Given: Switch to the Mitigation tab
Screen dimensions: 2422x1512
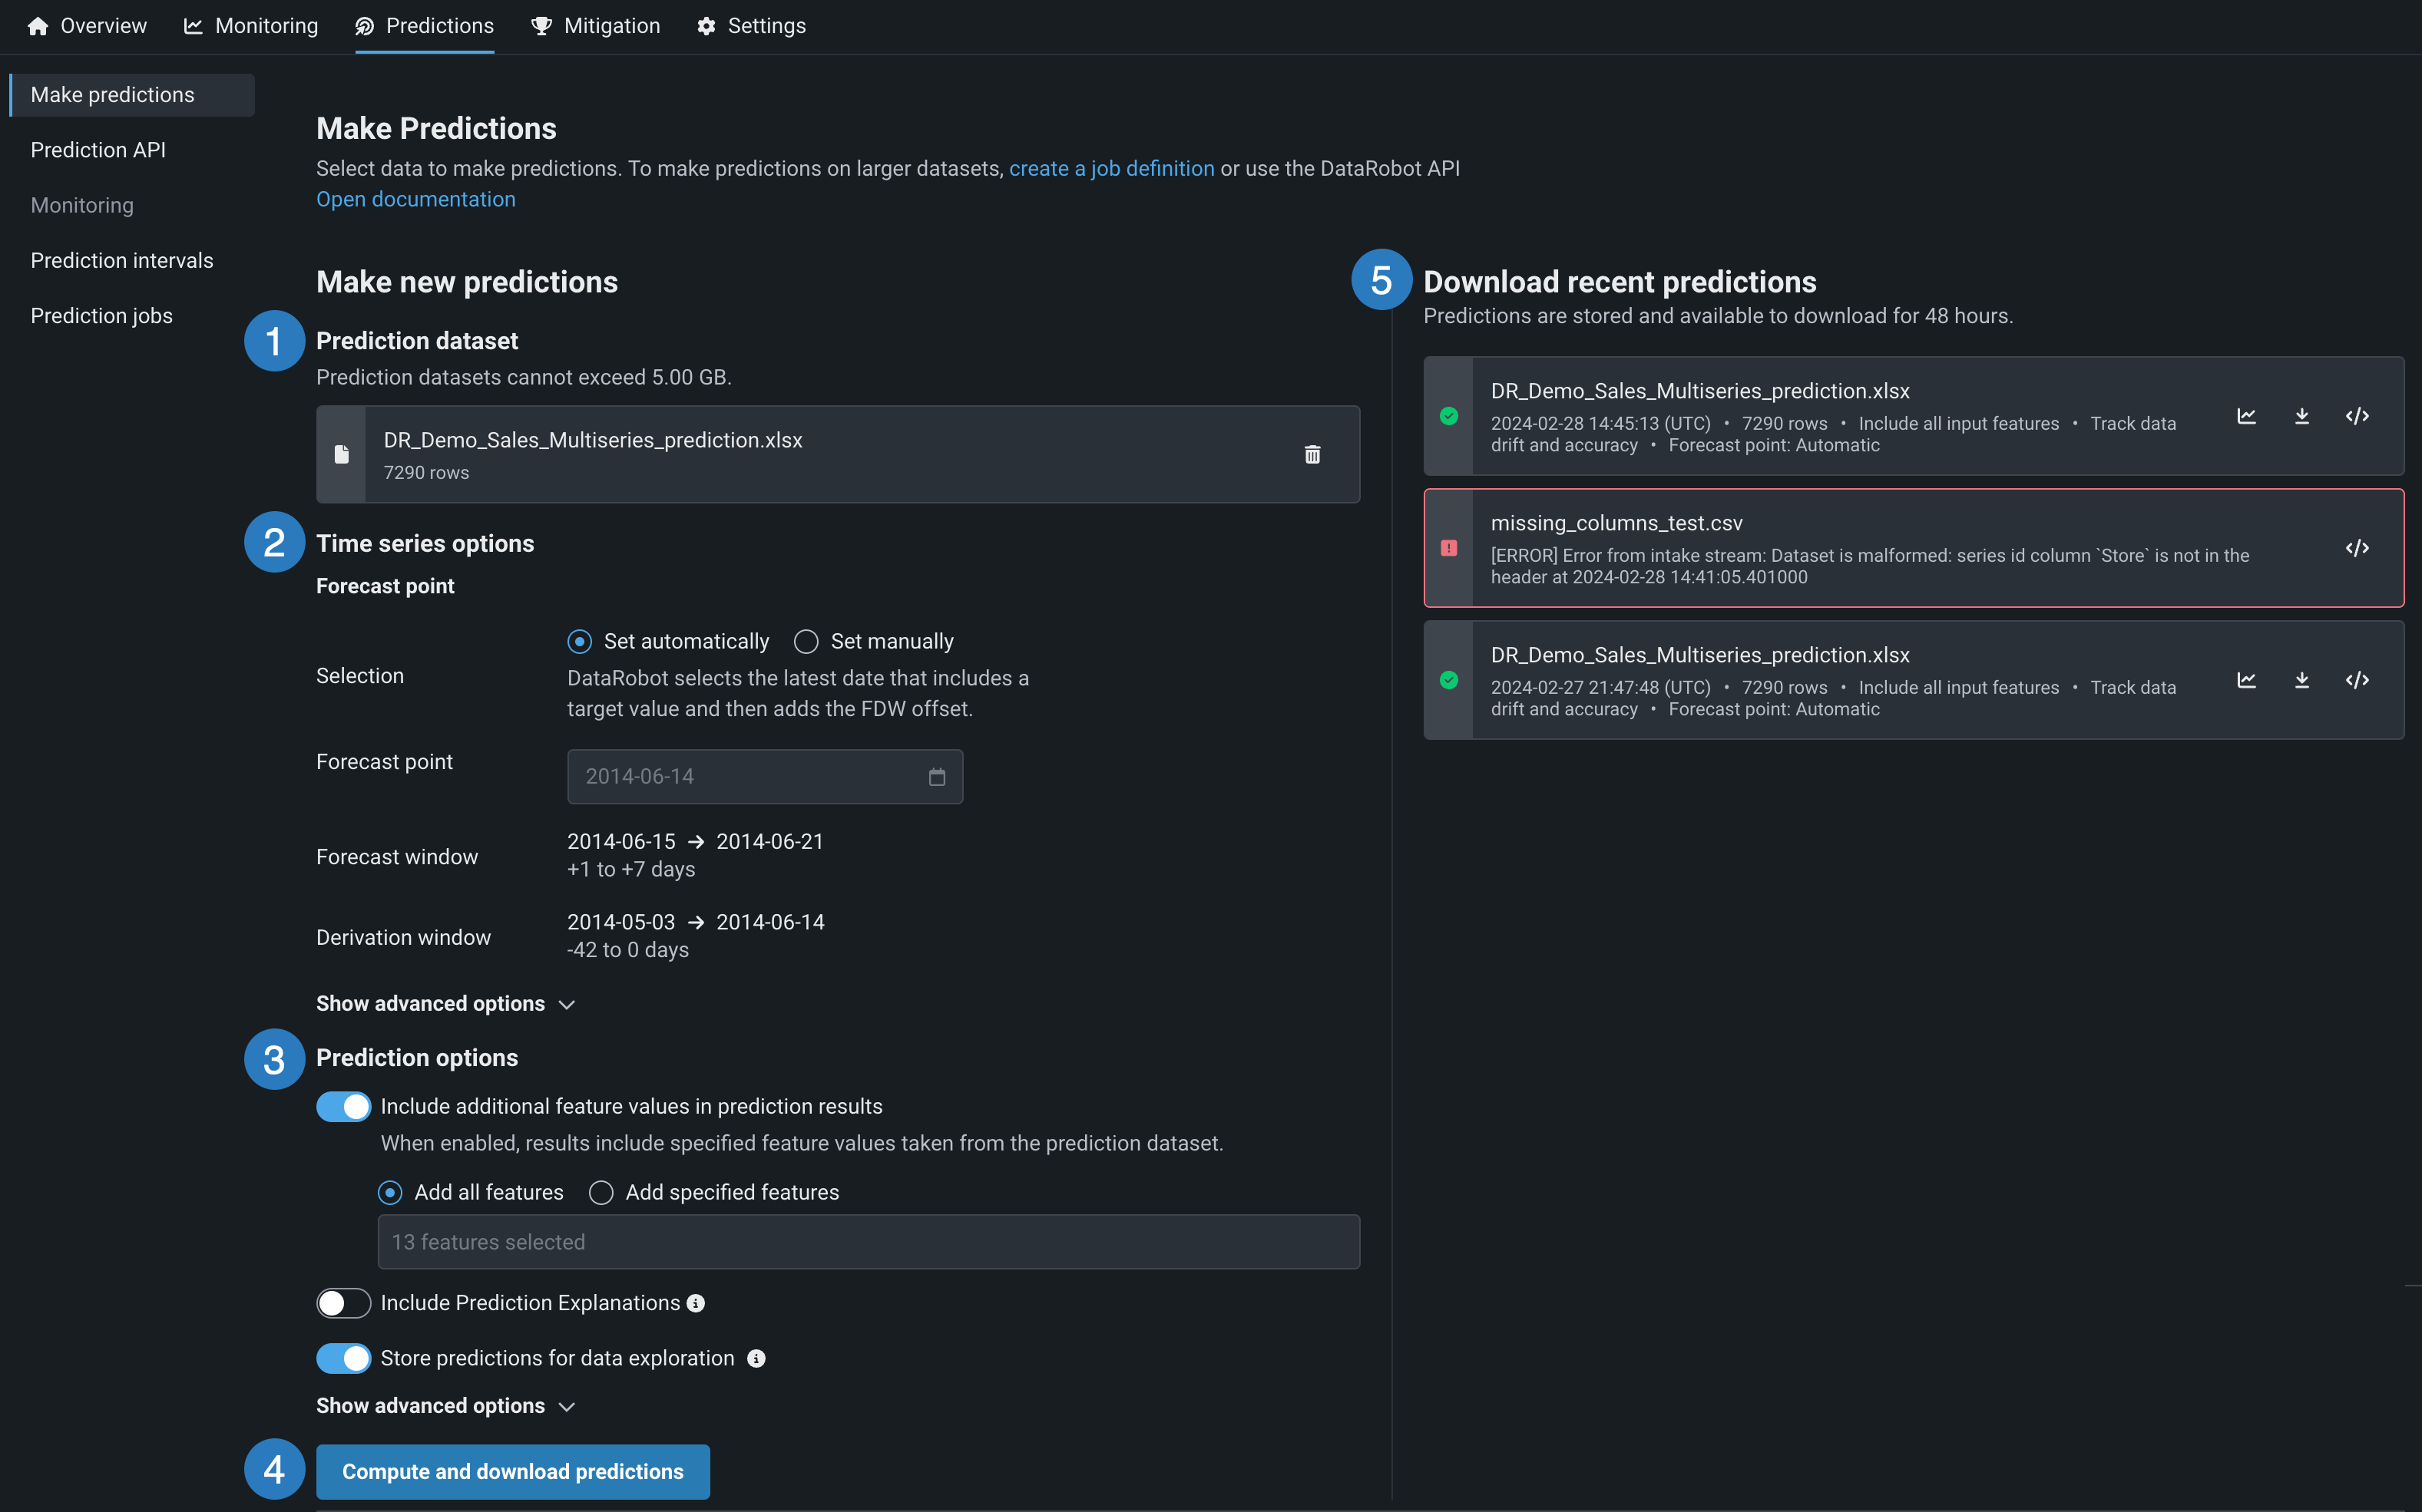Looking at the screenshot, I should click(595, 26).
